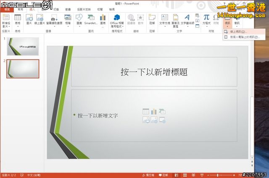Click the 相簿 photo album icon
The height and width of the screenshot is (178, 269).
[68, 19]
